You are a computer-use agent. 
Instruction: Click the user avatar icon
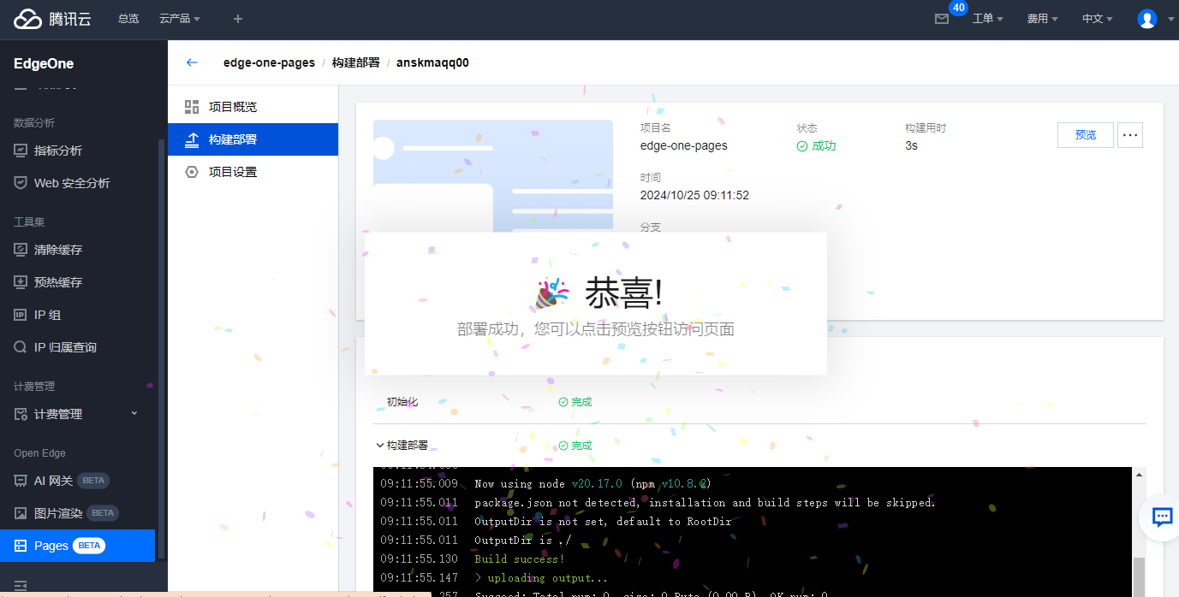coord(1146,19)
